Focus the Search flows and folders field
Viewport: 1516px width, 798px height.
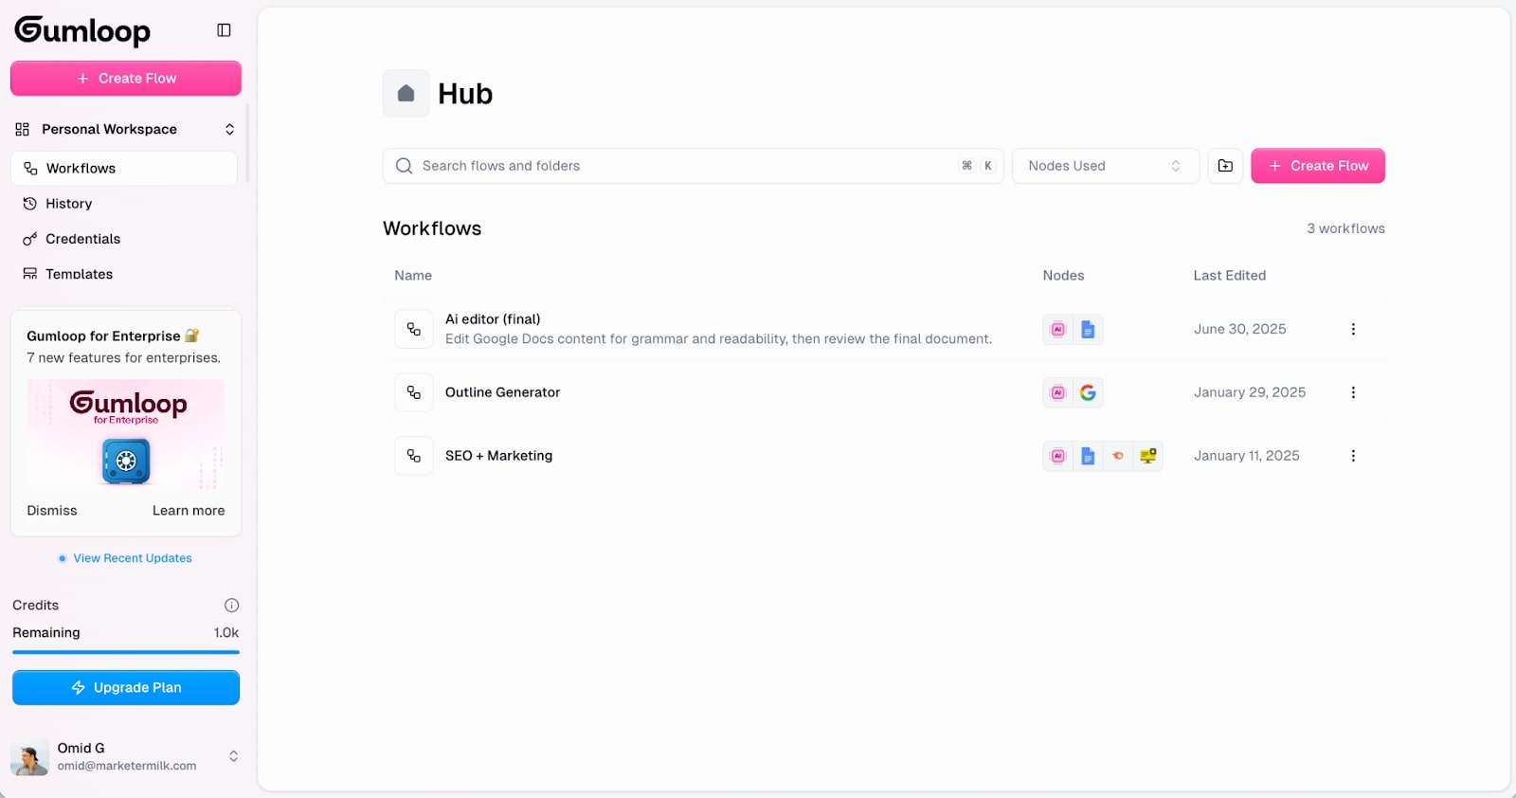tap(693, 166)
